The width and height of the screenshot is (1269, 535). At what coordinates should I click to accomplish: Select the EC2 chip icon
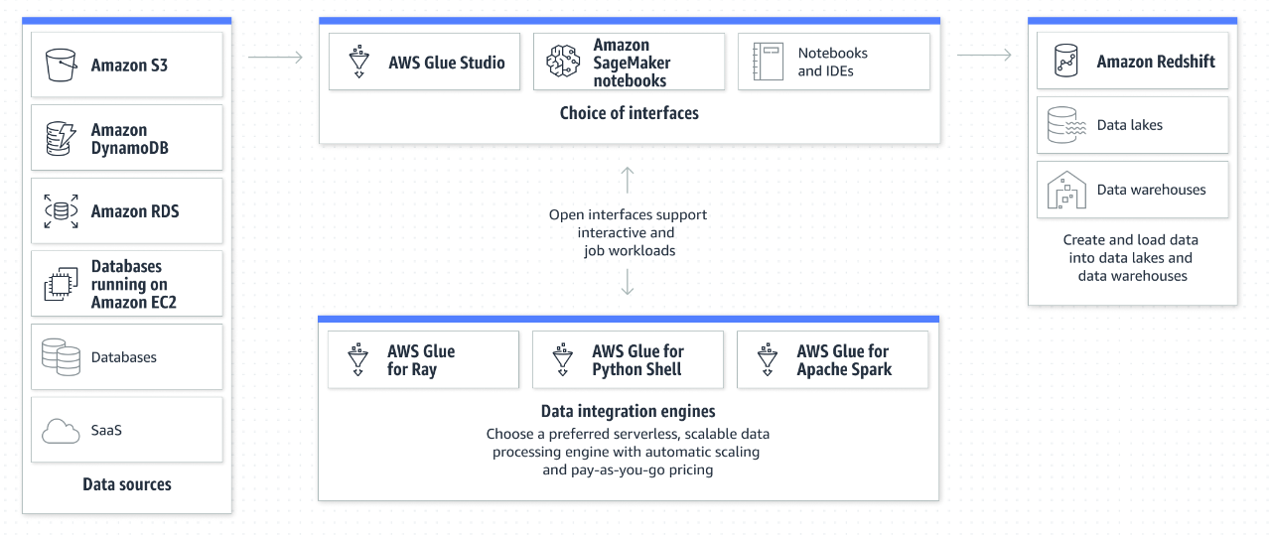coord(61,284)
